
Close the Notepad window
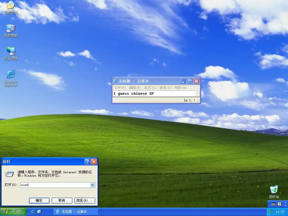(197, 81)
